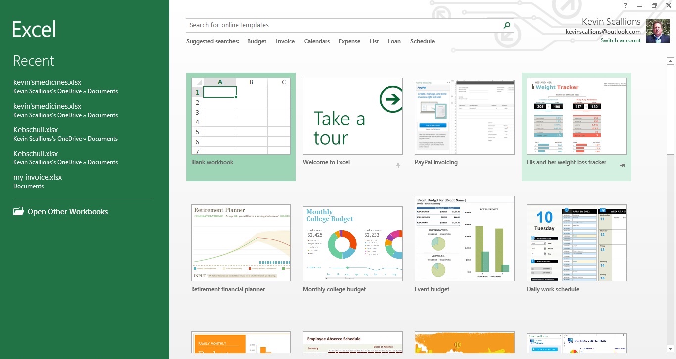
Task: Open the Welcome to Excel tour
Action: coord(352,116)
